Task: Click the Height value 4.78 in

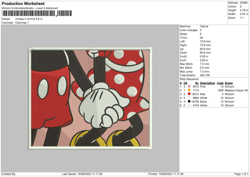Action: tap(244, 10)
